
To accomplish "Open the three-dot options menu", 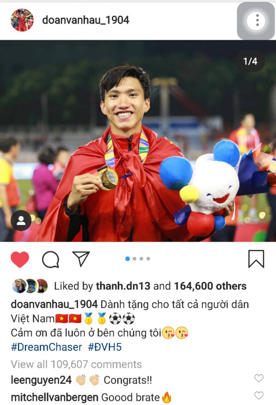I will 257,21.
